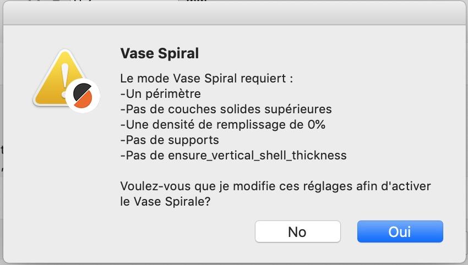Screen dimensions: 468x265
Task: Click the 'Voulez-vous que je modifie' question
Action: 275,186
